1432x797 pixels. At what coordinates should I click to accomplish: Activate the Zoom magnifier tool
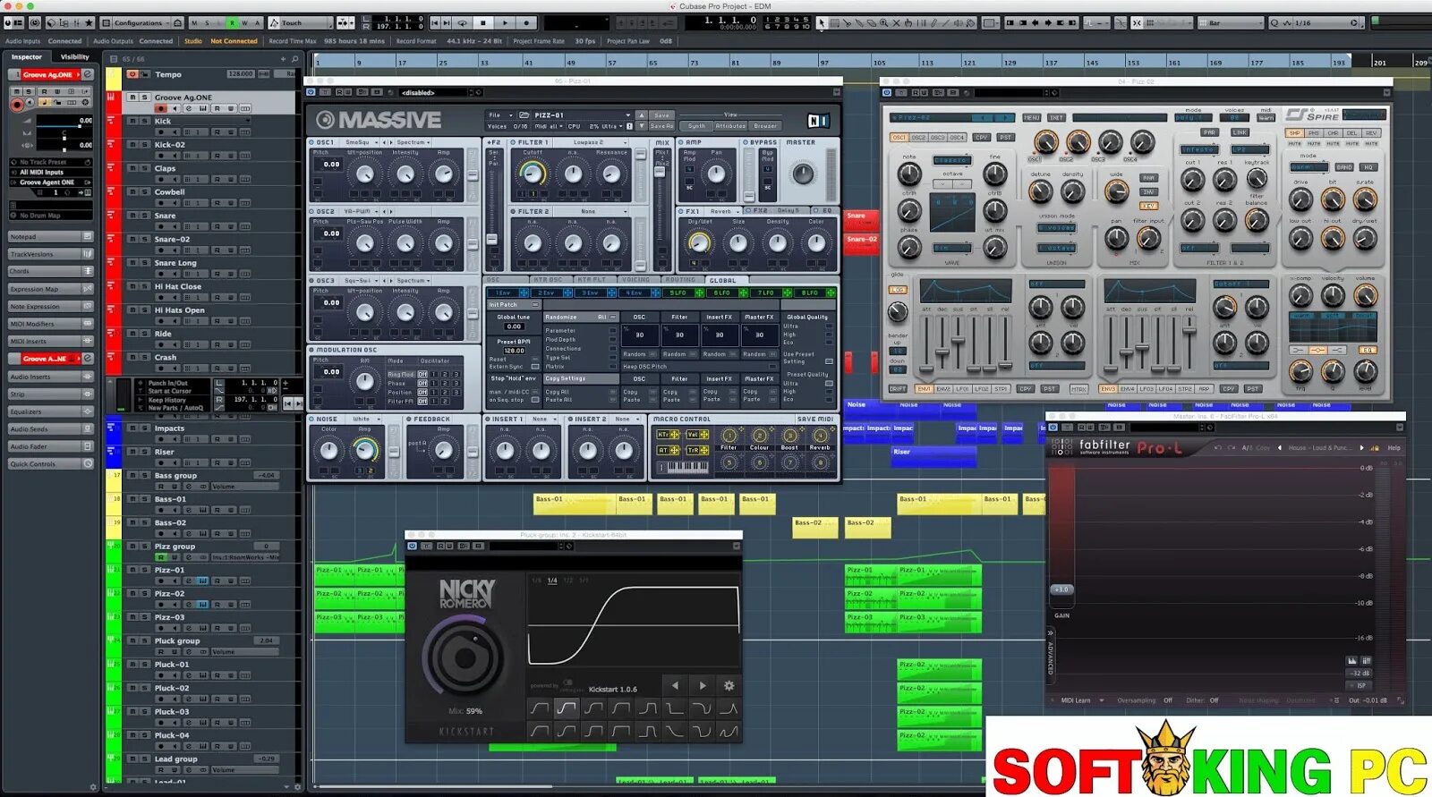pyautogui.click(x=884, y=22)
